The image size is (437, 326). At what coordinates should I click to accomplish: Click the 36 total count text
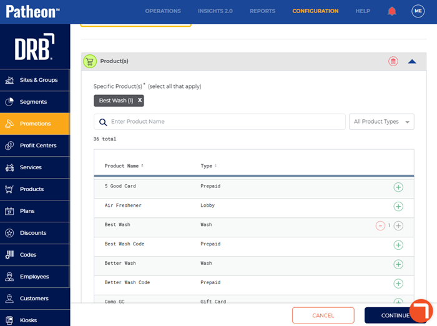click(105, 139)
